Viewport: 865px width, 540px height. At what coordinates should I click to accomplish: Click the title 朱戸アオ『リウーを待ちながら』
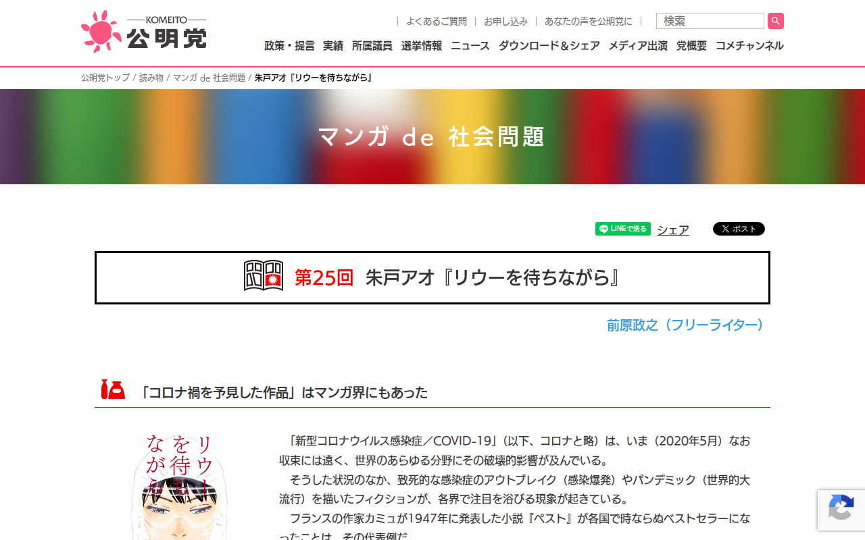click(x=493, y=278)
